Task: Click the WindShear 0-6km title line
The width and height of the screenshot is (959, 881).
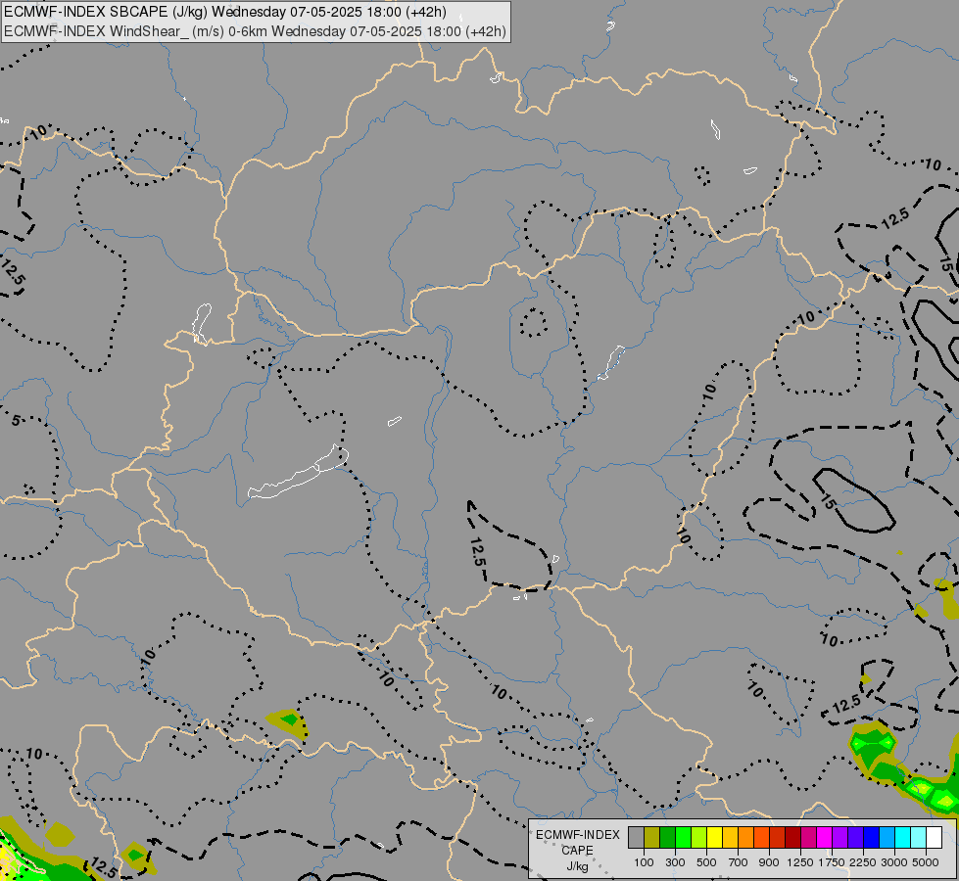Action: point(255,31)
